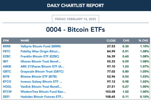Open the BRRR symbol link
Viewport: 151px width, 101px height.
[x=7, y=46]
